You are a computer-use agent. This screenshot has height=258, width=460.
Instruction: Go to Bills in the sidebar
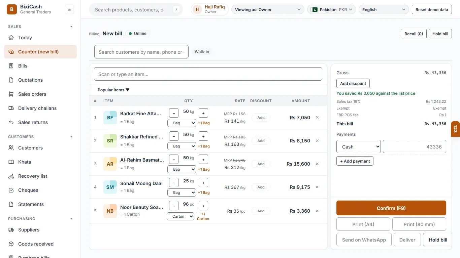tap(40, 66)
